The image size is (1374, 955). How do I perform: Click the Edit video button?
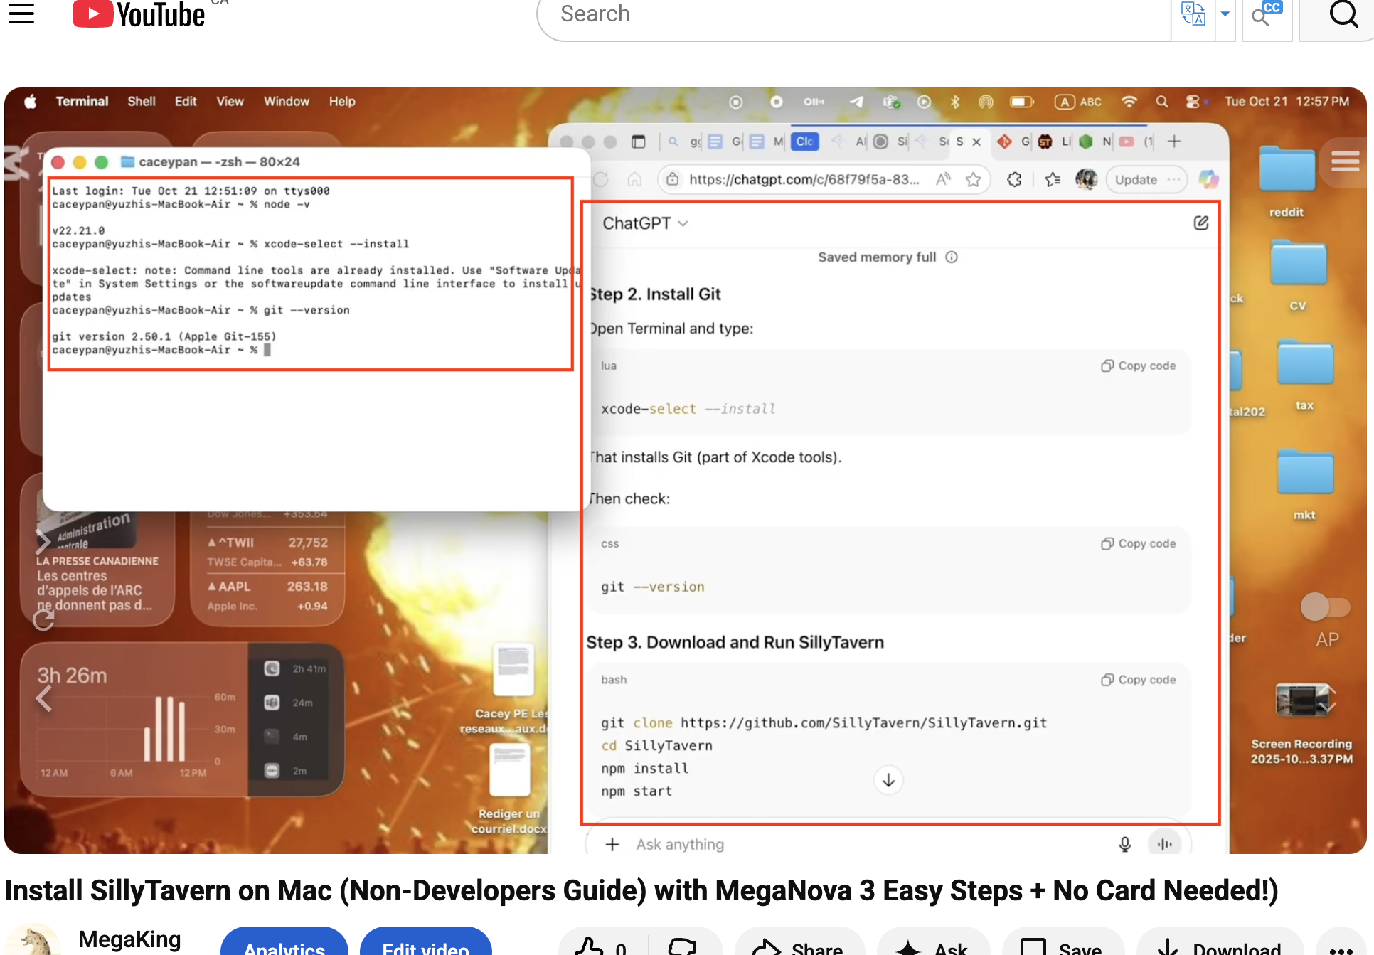click(425, 946)
